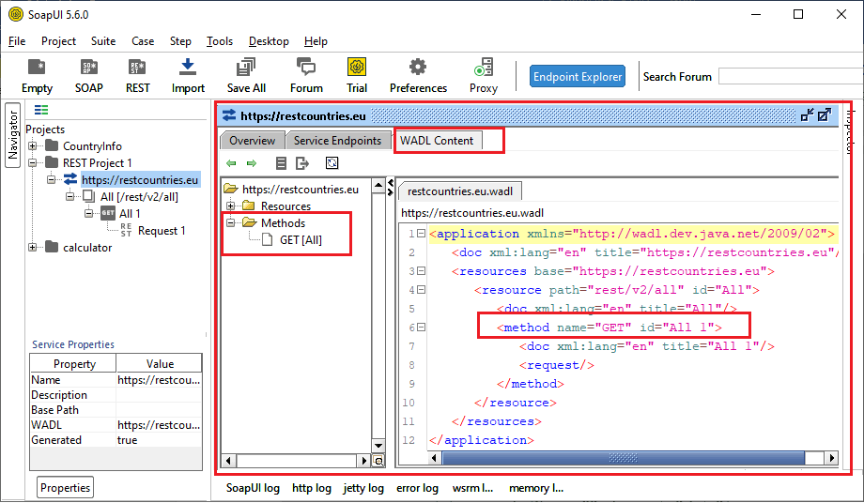Click the refresh/recreate WADL icon
Image resolution: width=864 pixels, height=503 pixels.
click(332, 163)
